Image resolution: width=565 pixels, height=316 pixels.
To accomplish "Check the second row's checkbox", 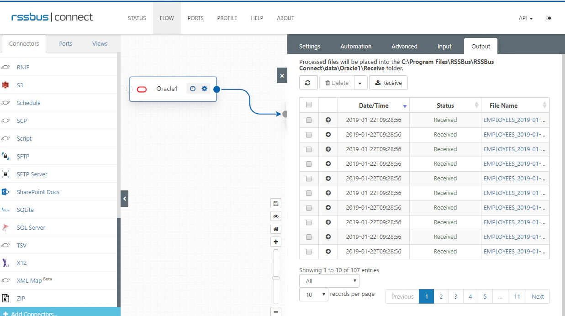I will [309, 135].
